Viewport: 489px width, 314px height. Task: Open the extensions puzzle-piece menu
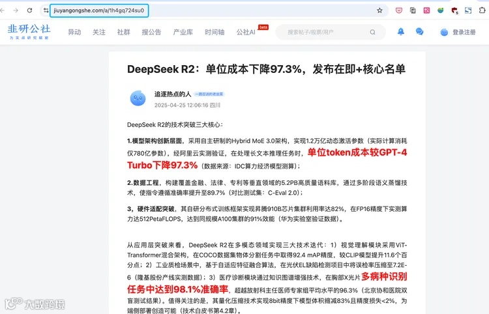[x=482, y=10]
